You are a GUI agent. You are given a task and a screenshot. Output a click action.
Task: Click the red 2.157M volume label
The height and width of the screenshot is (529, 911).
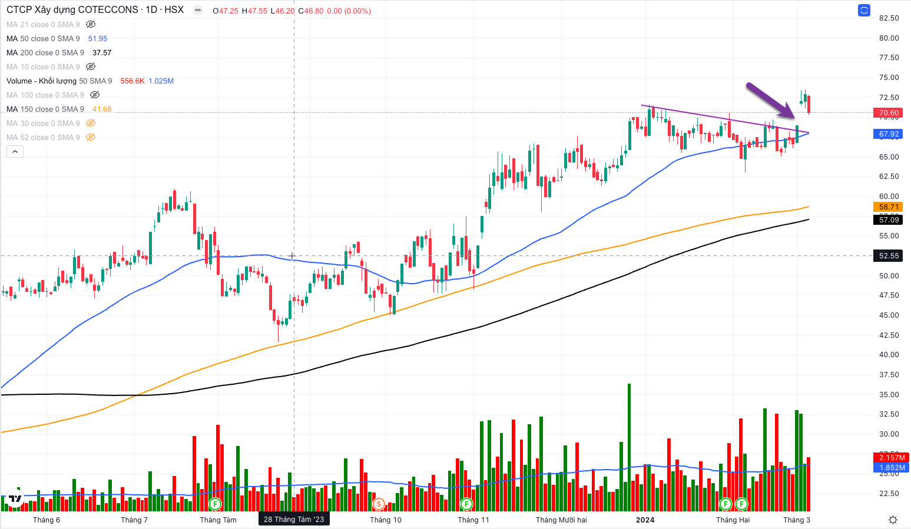pos(892,458)
